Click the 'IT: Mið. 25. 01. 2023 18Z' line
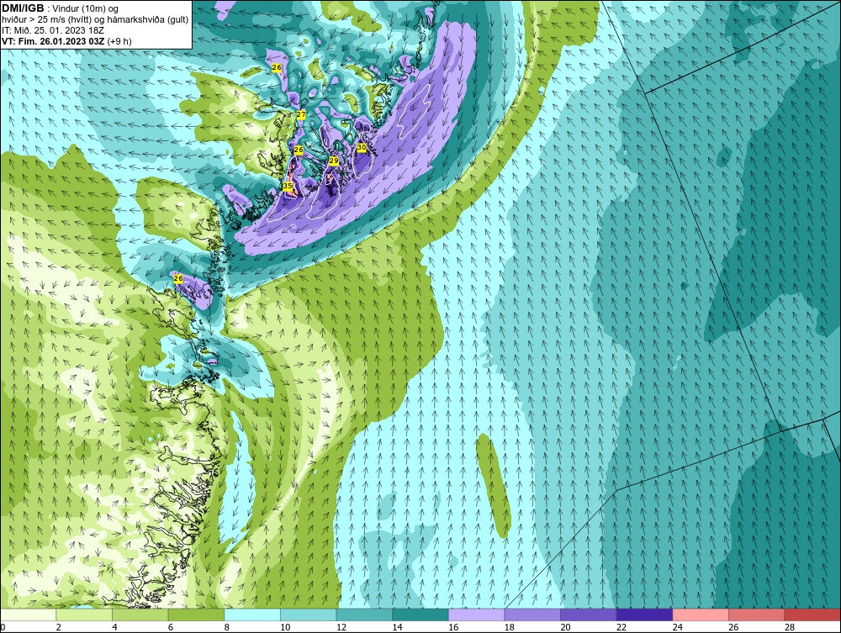Screen dimensions: 841x633 (53, 30)
